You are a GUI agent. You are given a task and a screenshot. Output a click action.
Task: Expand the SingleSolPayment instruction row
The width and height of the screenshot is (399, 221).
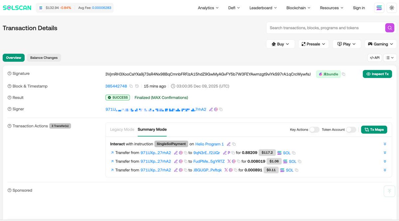tap(385, 144)
